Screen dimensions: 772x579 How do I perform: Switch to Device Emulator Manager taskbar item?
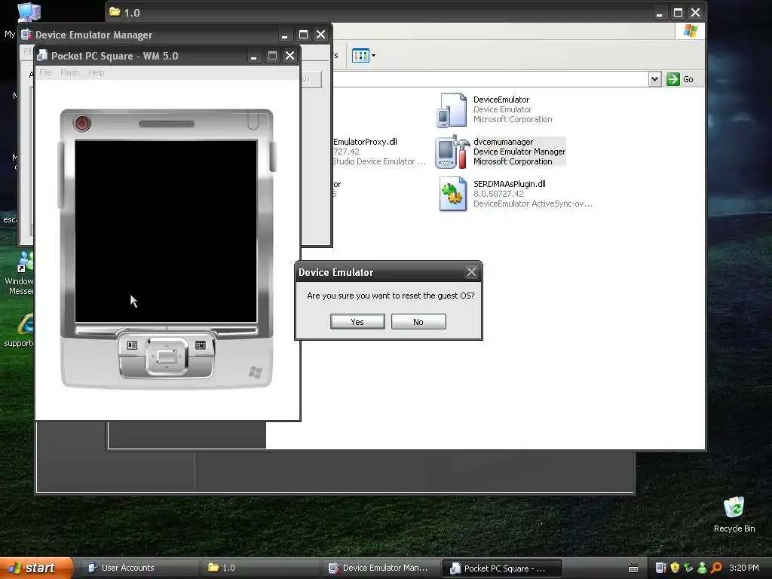380,568
